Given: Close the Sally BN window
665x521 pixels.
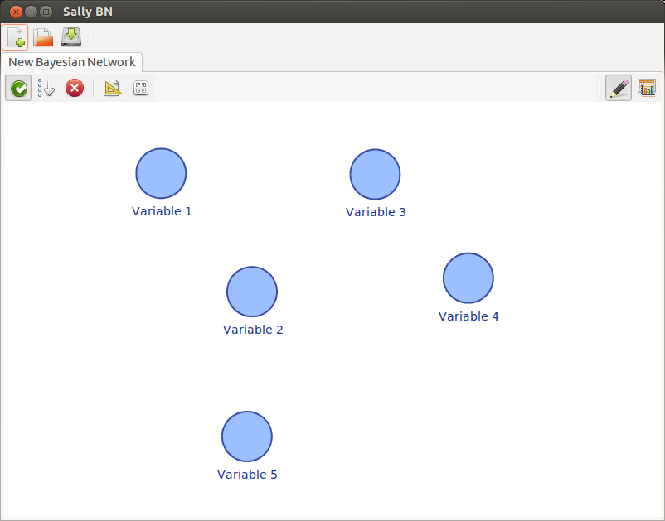Looking at the screenshot, I should click(x=16, y=12).
